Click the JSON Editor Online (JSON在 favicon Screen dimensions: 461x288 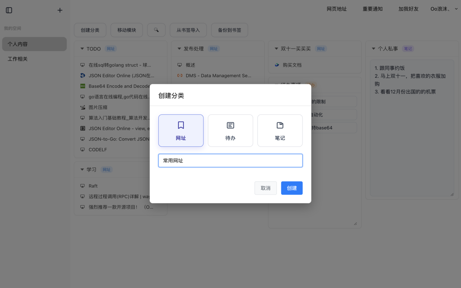[82, 76]
